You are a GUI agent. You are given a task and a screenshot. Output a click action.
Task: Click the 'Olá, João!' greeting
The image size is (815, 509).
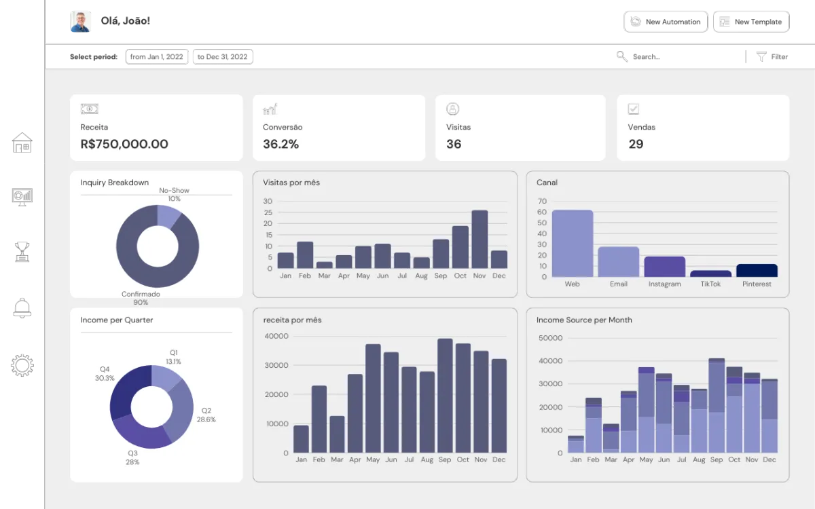(126, 21)
